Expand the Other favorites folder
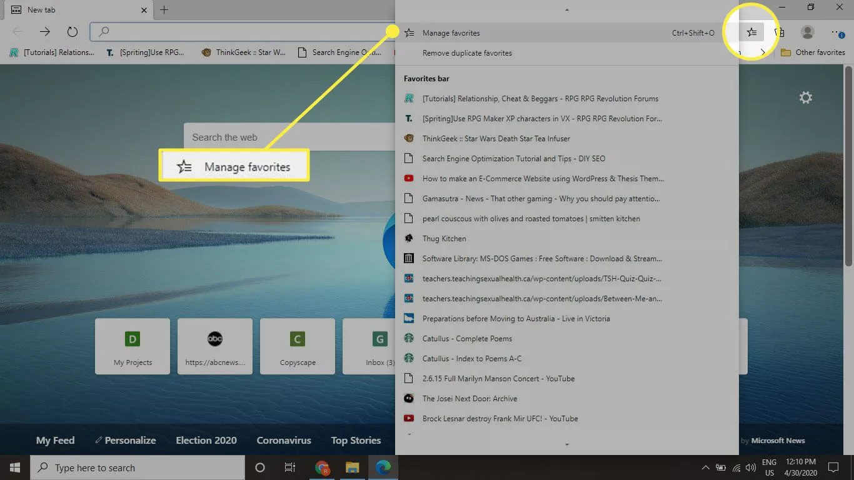Screen dimensions: 854x480 (x=813, y=52)
